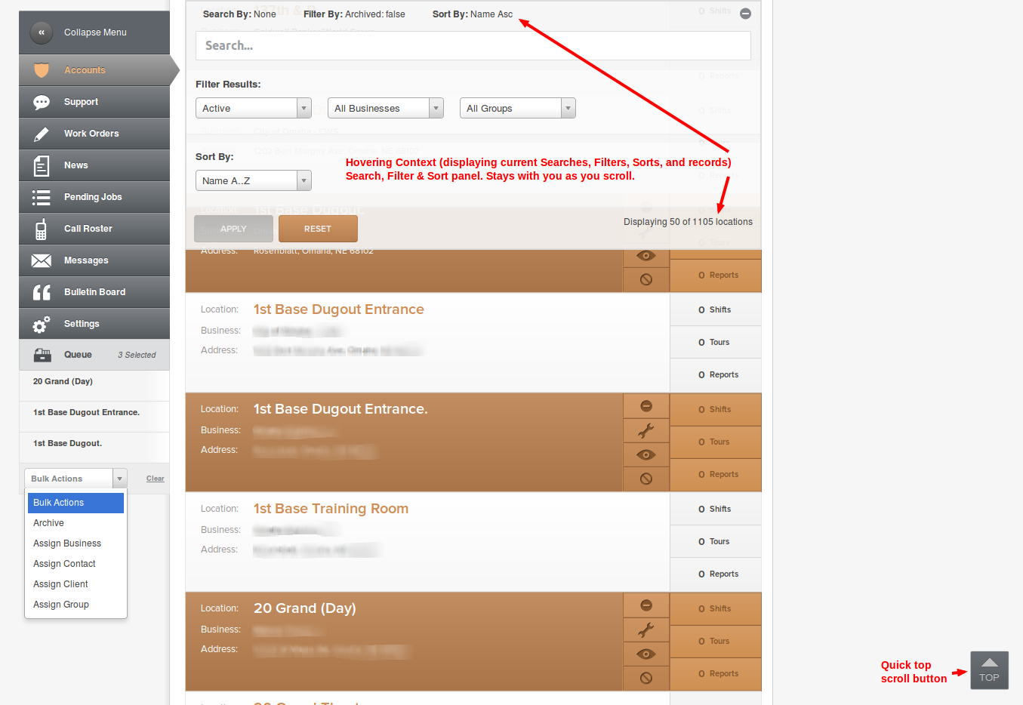View Tours for 1st Base Dugout Entrance
This screenshot has height=705, width=1023.
coord(716,342)
